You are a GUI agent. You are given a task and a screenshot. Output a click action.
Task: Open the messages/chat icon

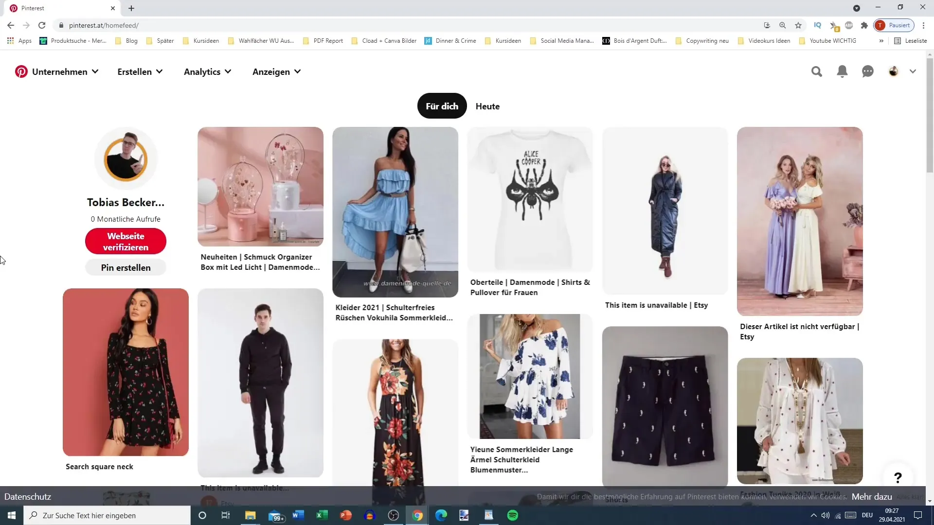[x=868, y=71]
